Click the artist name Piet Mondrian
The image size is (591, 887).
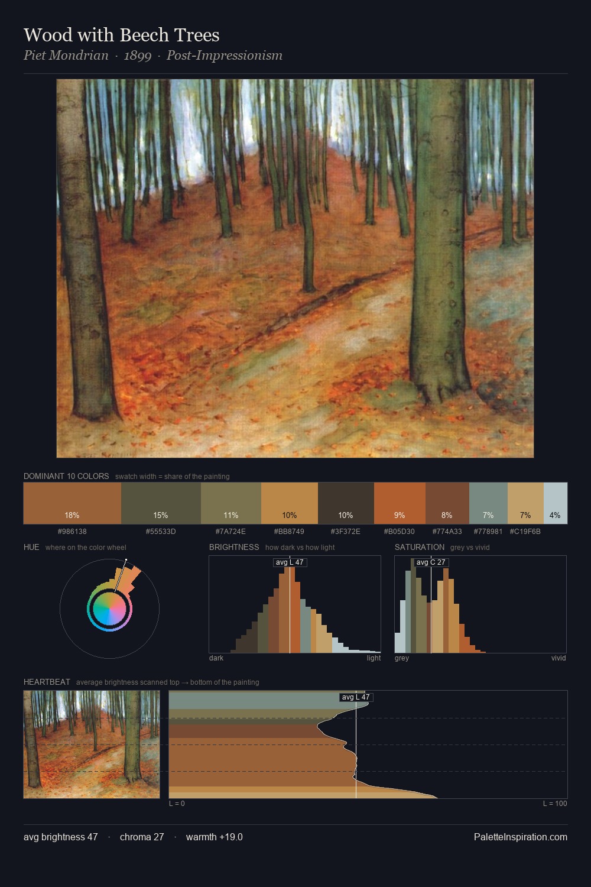[66, 56]
